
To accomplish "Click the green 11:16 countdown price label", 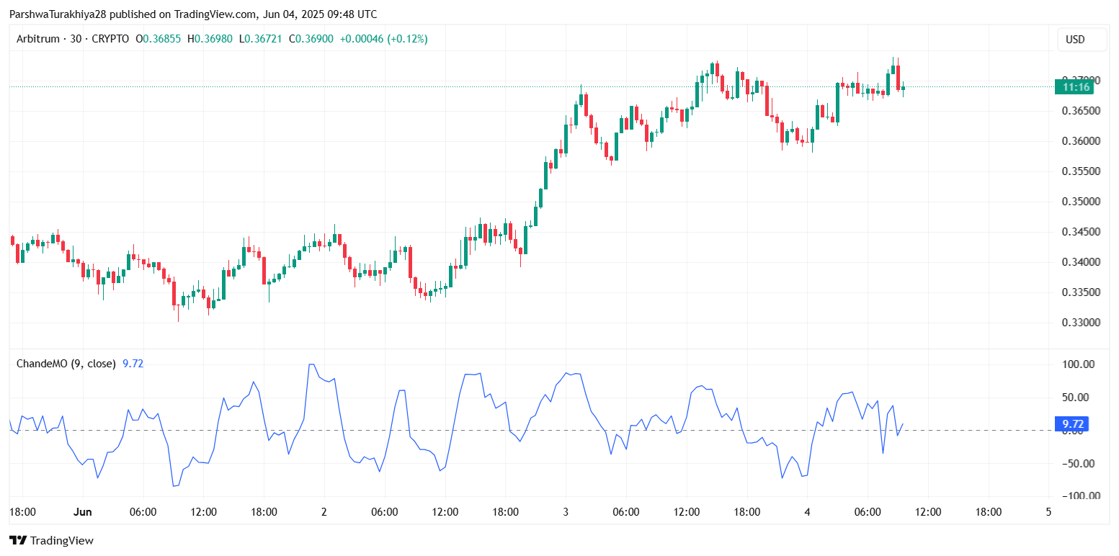I will (1073, 87).
